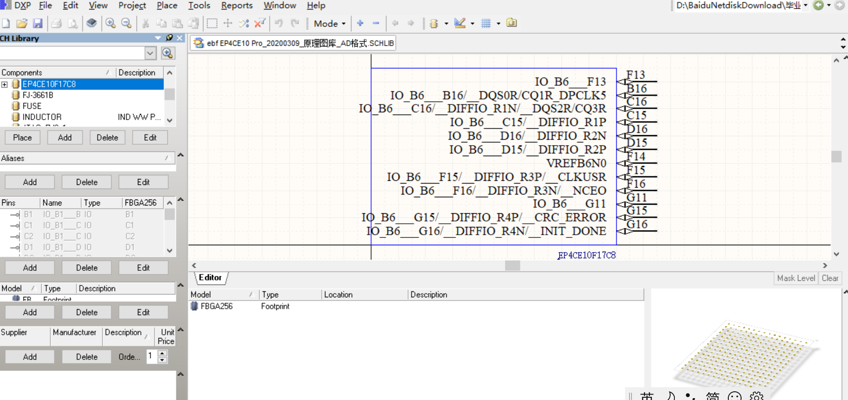The width and height of the screenshot is (848, 400).
Task: Click the green back navigation icon at top right
Action: 818,5
